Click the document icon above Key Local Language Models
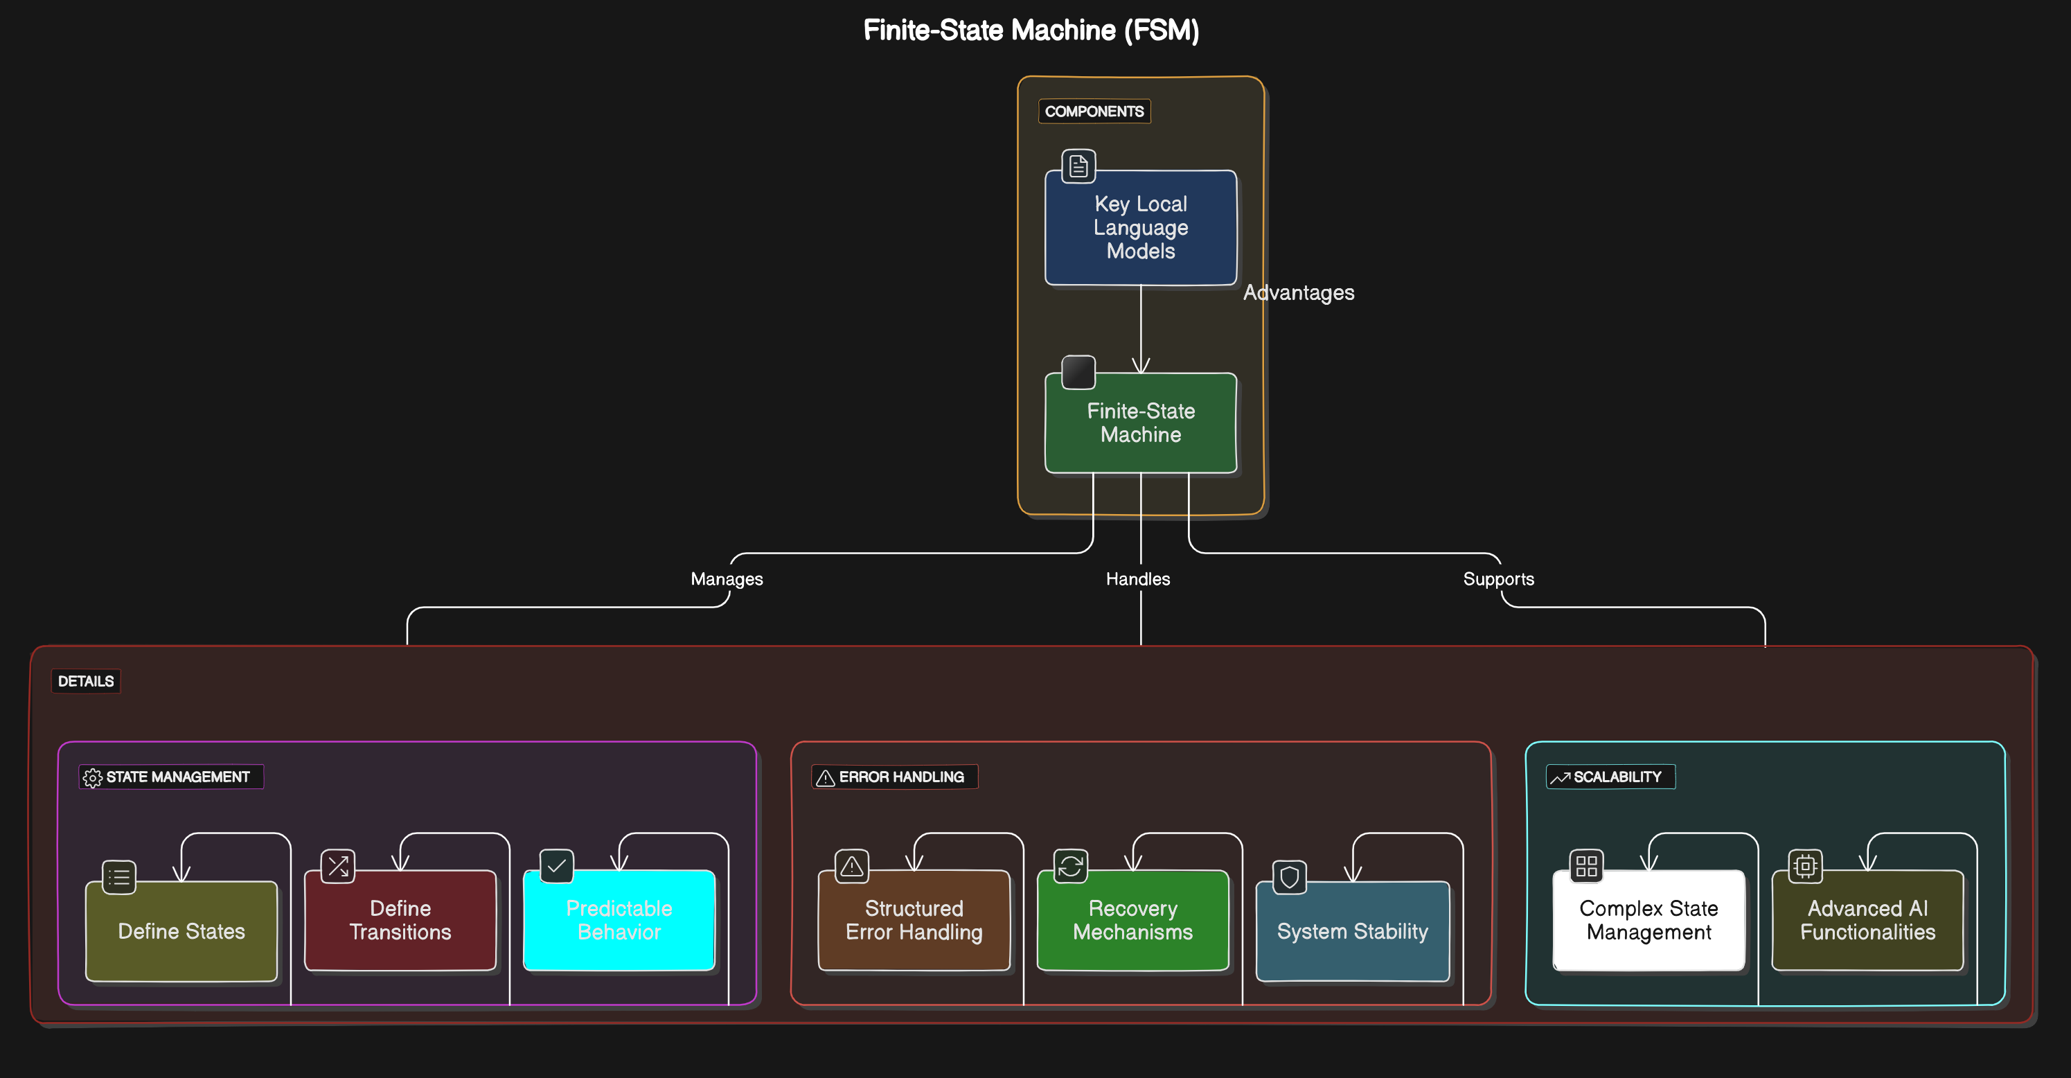This screenshot has width=2071, height=1078. click(1078, 166)
